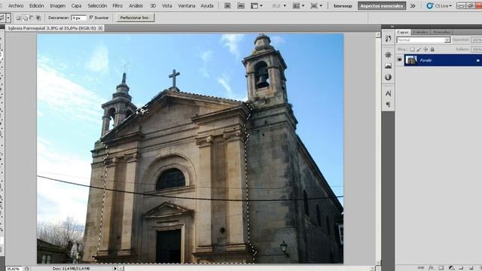This screenshot has width=482, height=271.
Task: Toggle lock image pixels brush icon
Action: [x=419, y=49]
